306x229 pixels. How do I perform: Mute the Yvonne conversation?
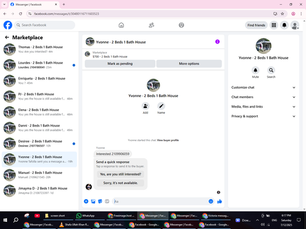click(255, 70)
